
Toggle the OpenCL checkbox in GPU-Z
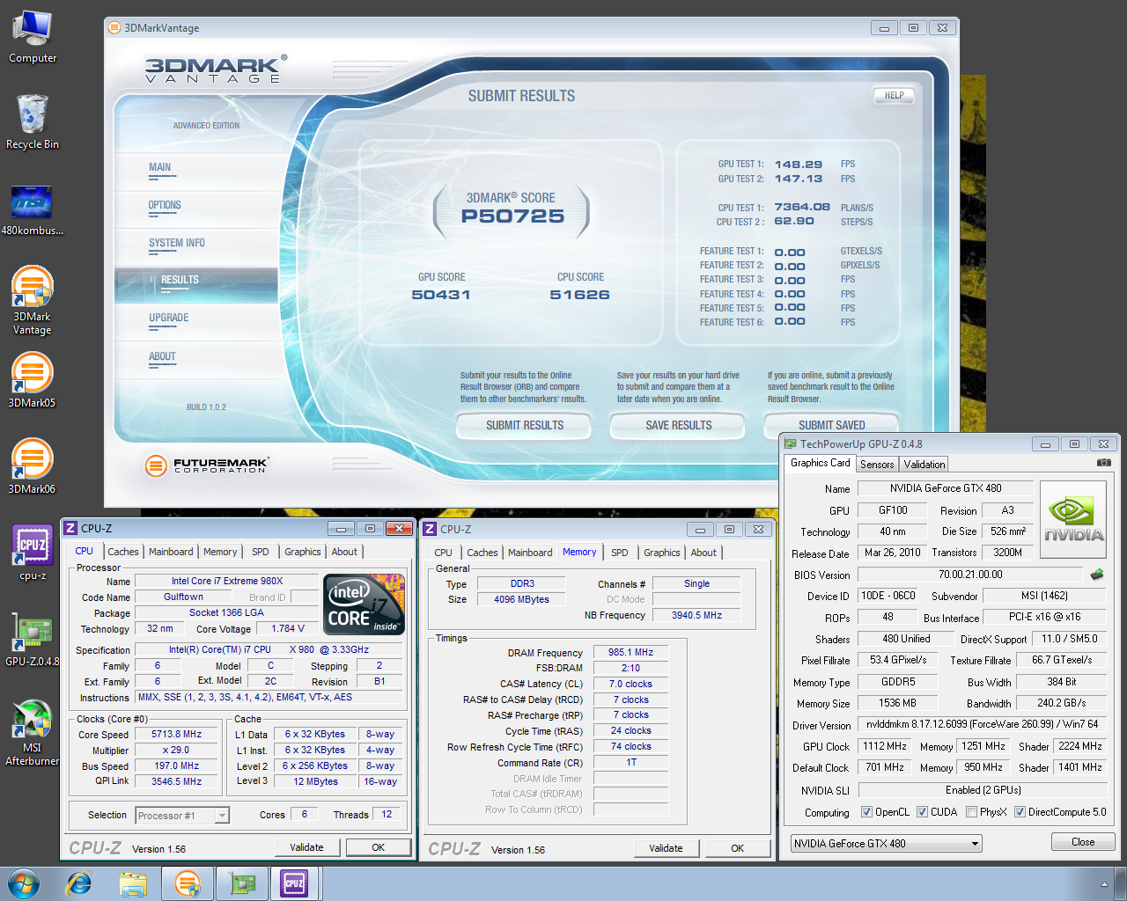[866, 812]
